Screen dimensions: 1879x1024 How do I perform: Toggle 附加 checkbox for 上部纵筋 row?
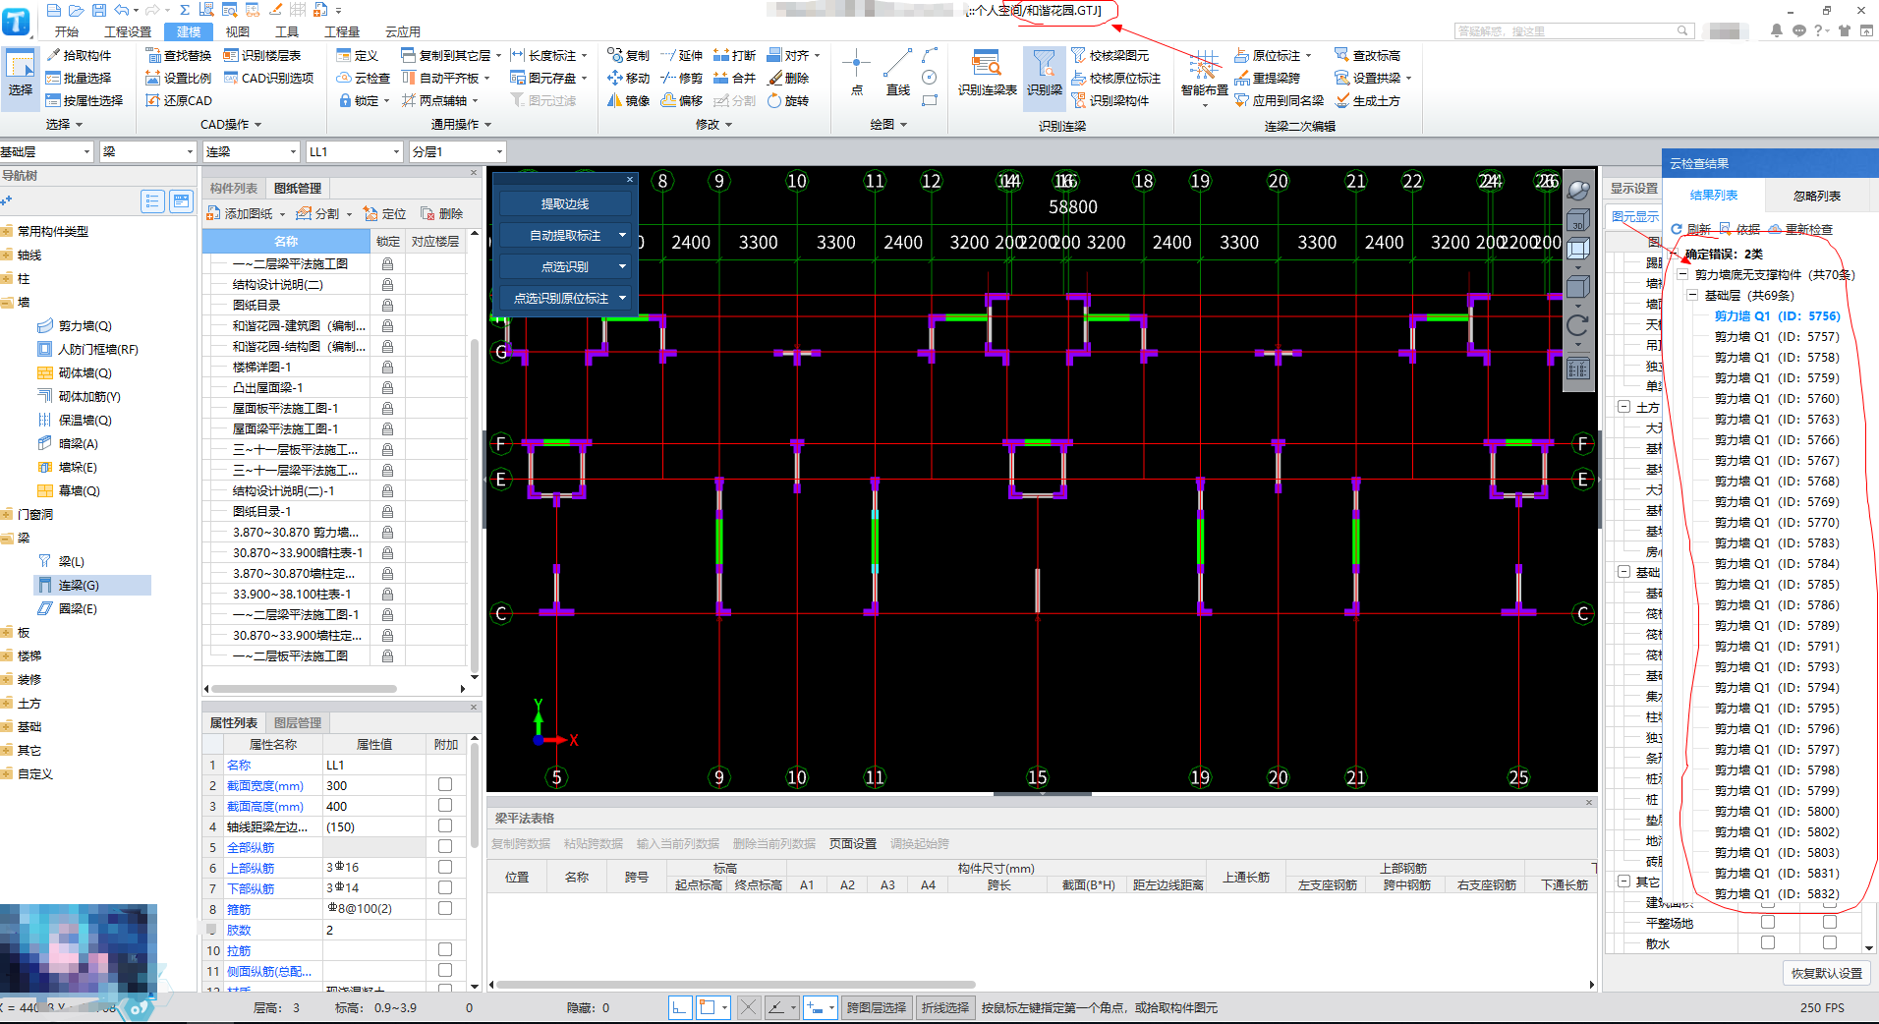pyautogui.click(x=445, y=867)
